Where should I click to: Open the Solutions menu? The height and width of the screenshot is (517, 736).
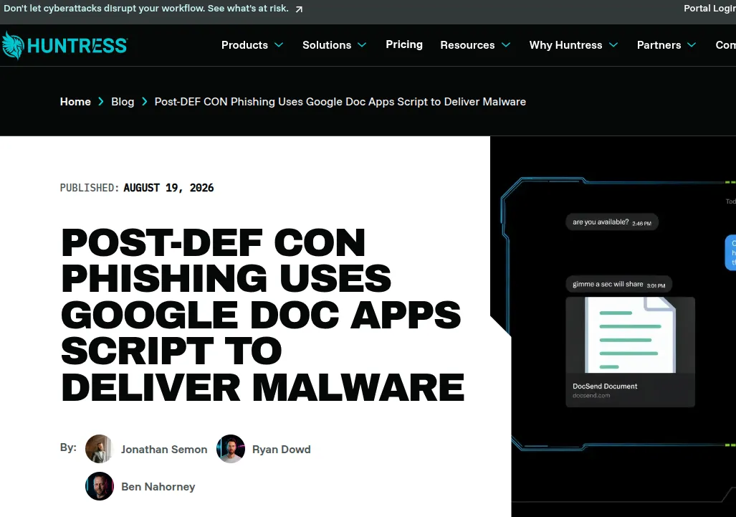point(327,45)
